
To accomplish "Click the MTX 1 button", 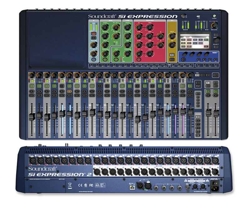I will click(173, 65).
